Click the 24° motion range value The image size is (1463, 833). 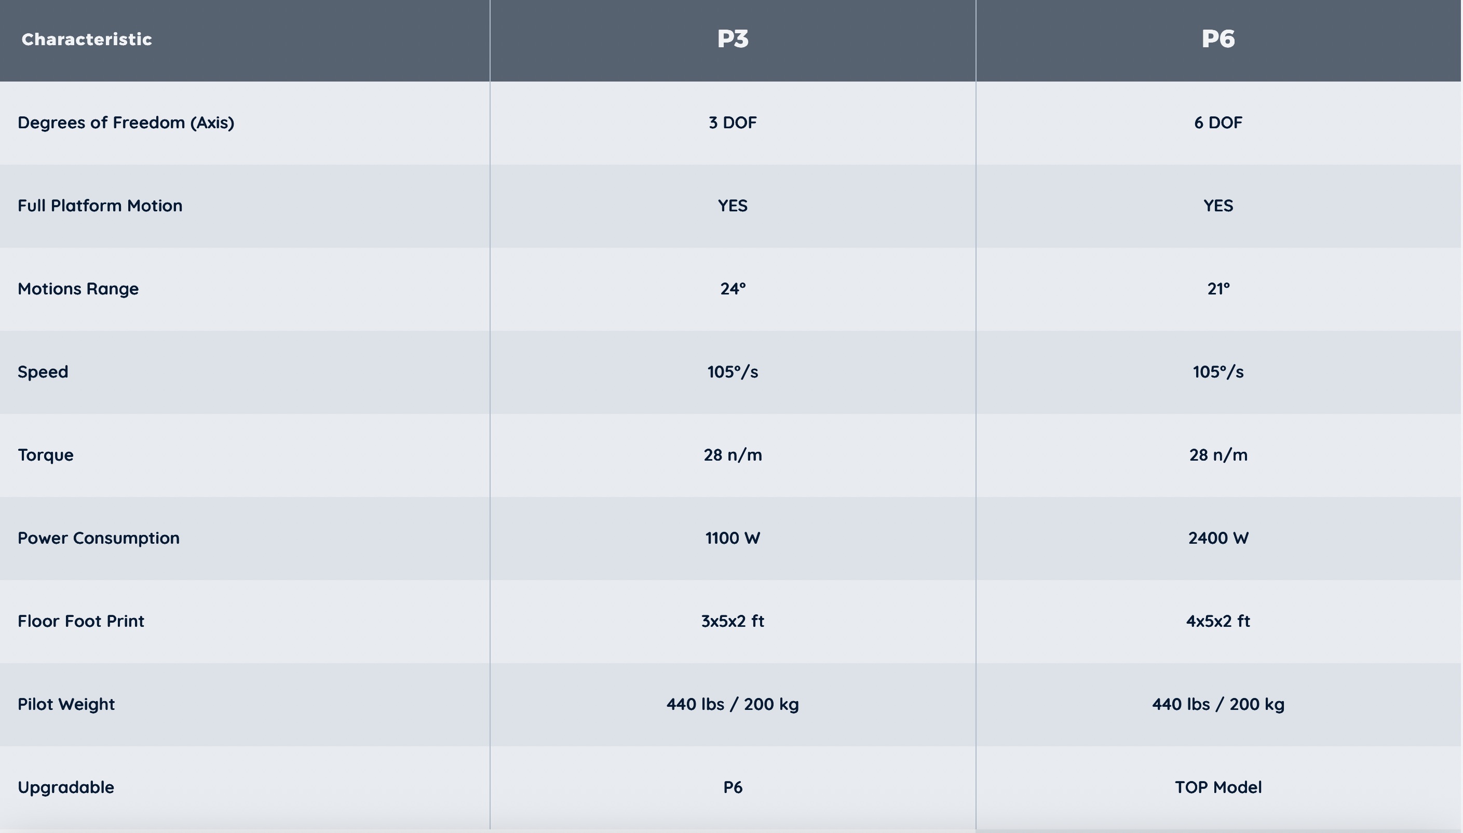[732, 288]
